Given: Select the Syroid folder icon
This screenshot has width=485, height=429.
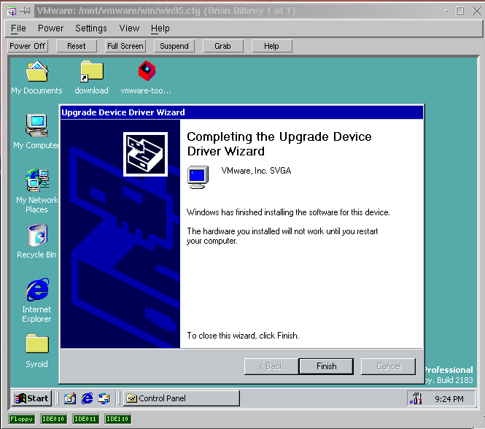Looking at the screenshot, I should 36,344.
